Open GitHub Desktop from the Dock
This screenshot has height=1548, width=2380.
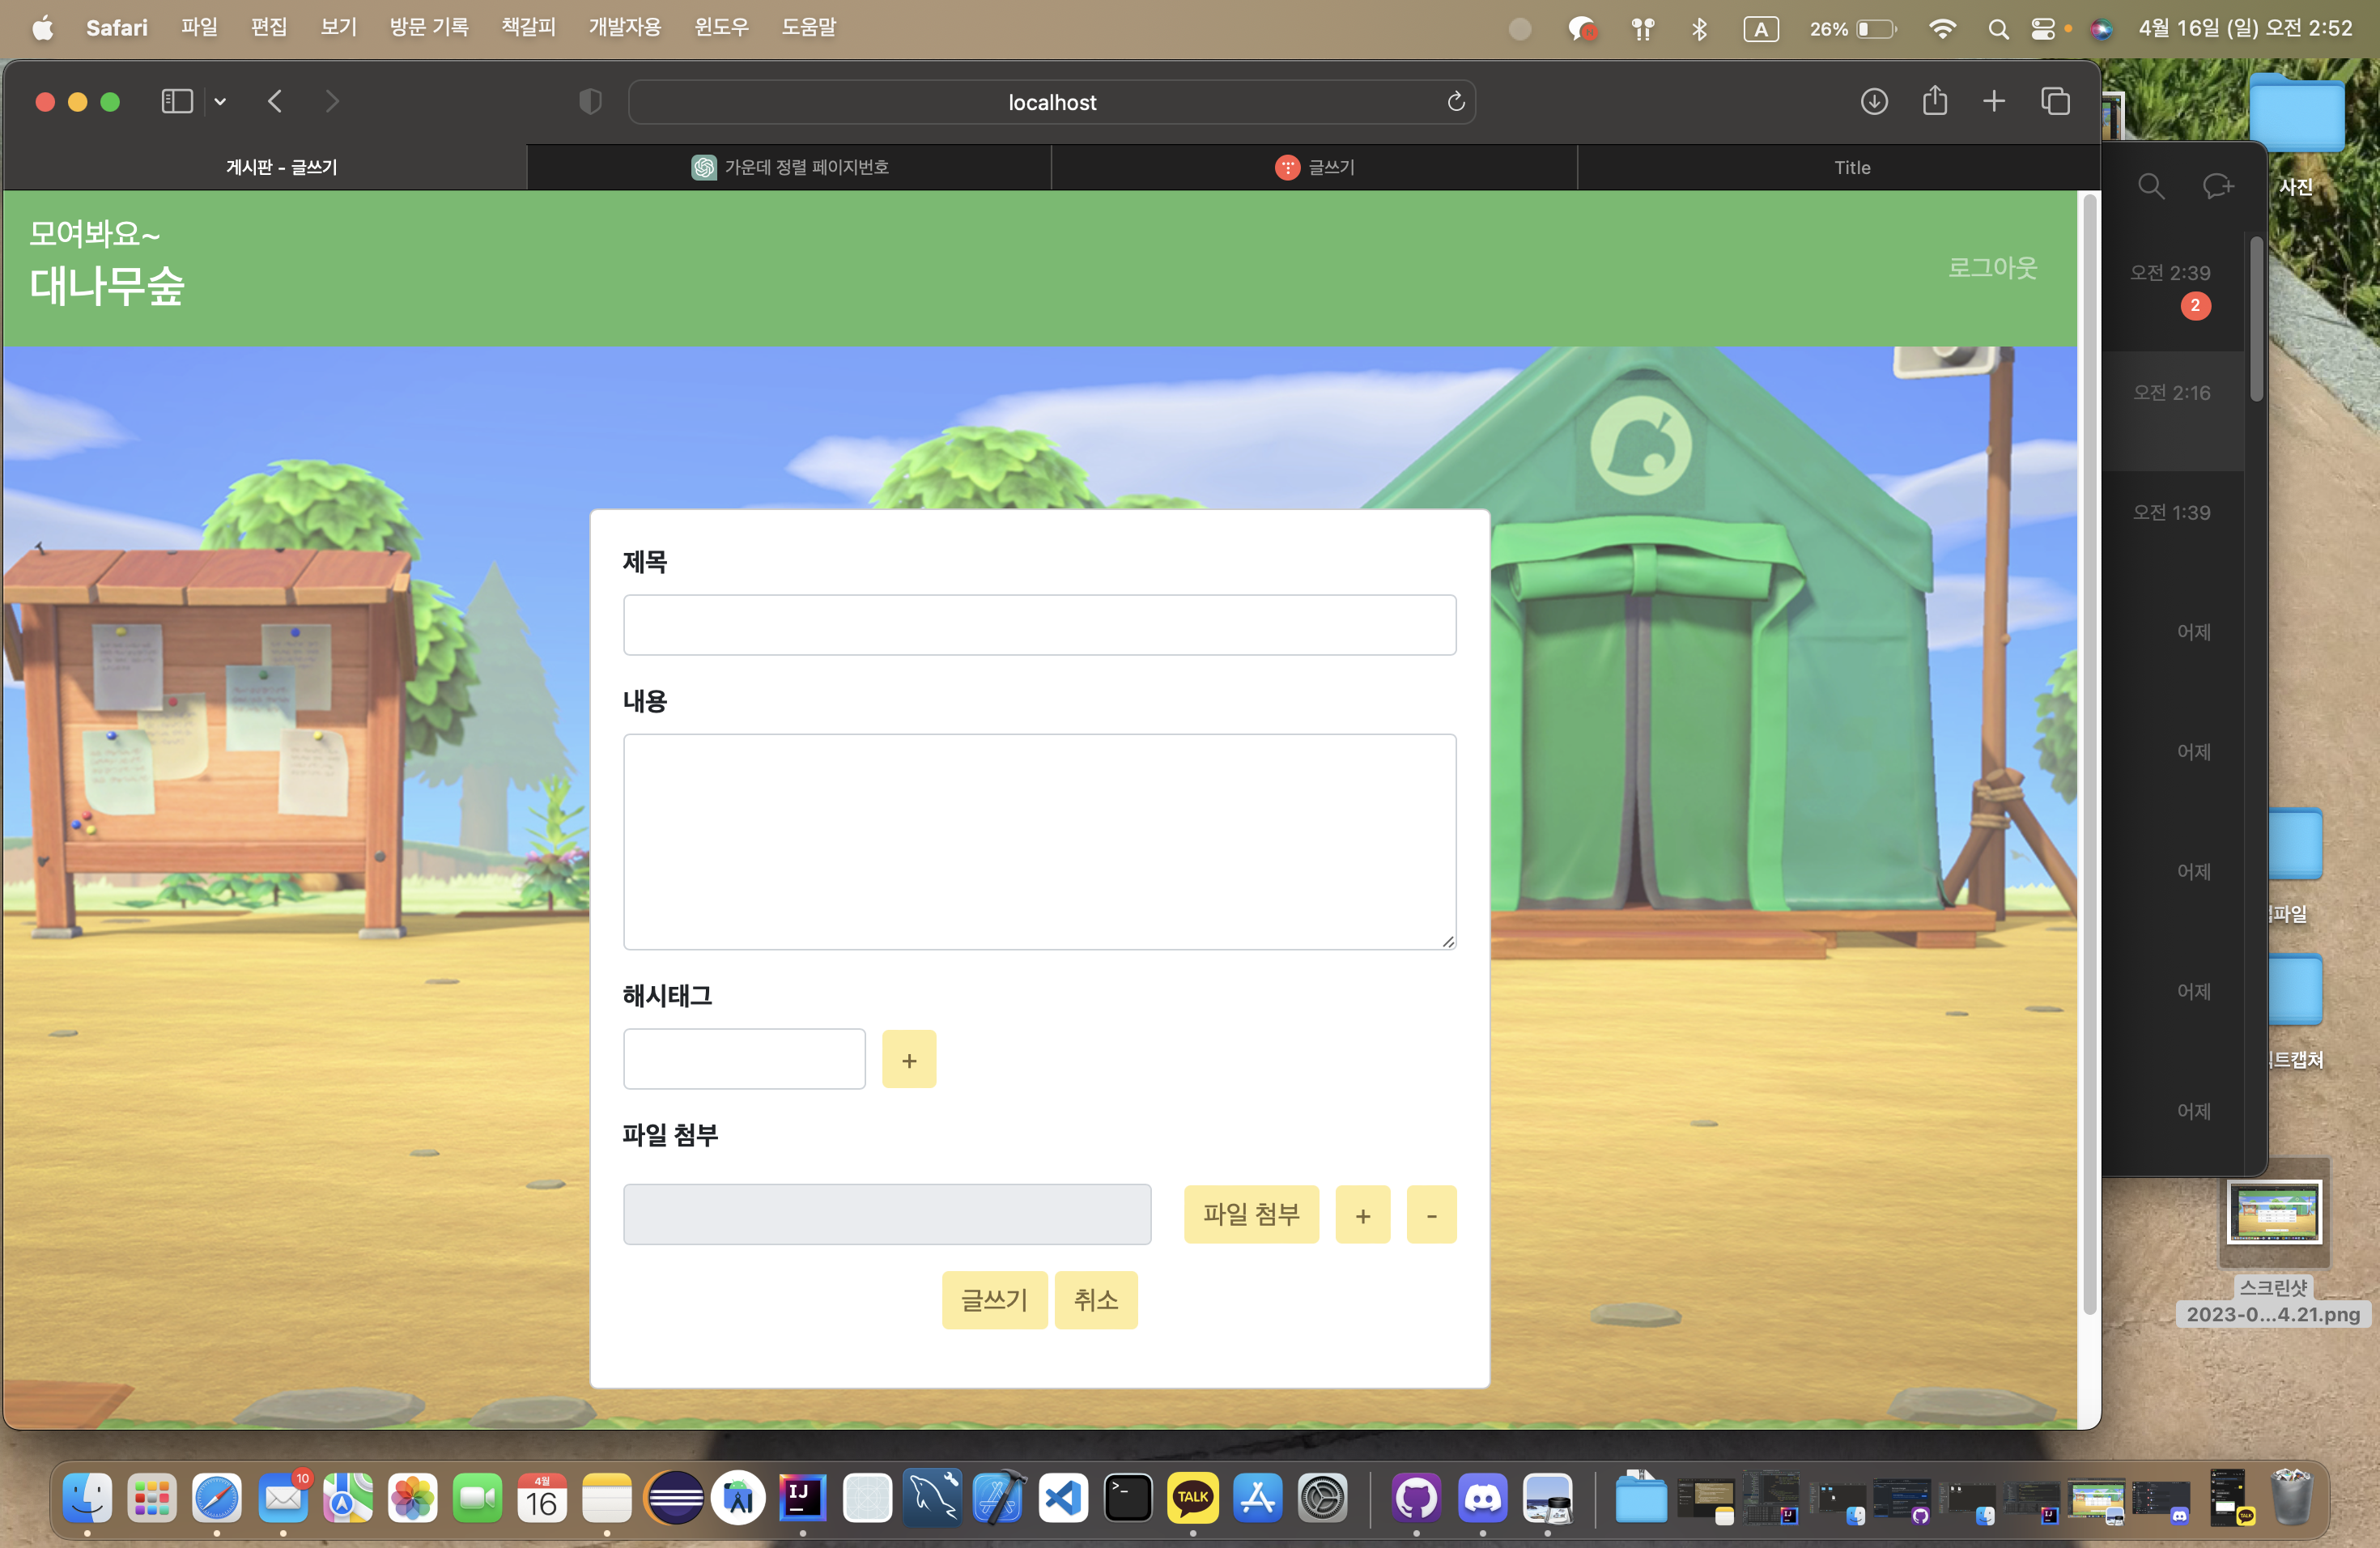pos(1416,1497)
